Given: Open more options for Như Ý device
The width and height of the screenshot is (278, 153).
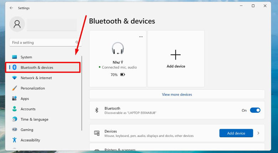Looking at the screenshot, I should pos(141,37).
